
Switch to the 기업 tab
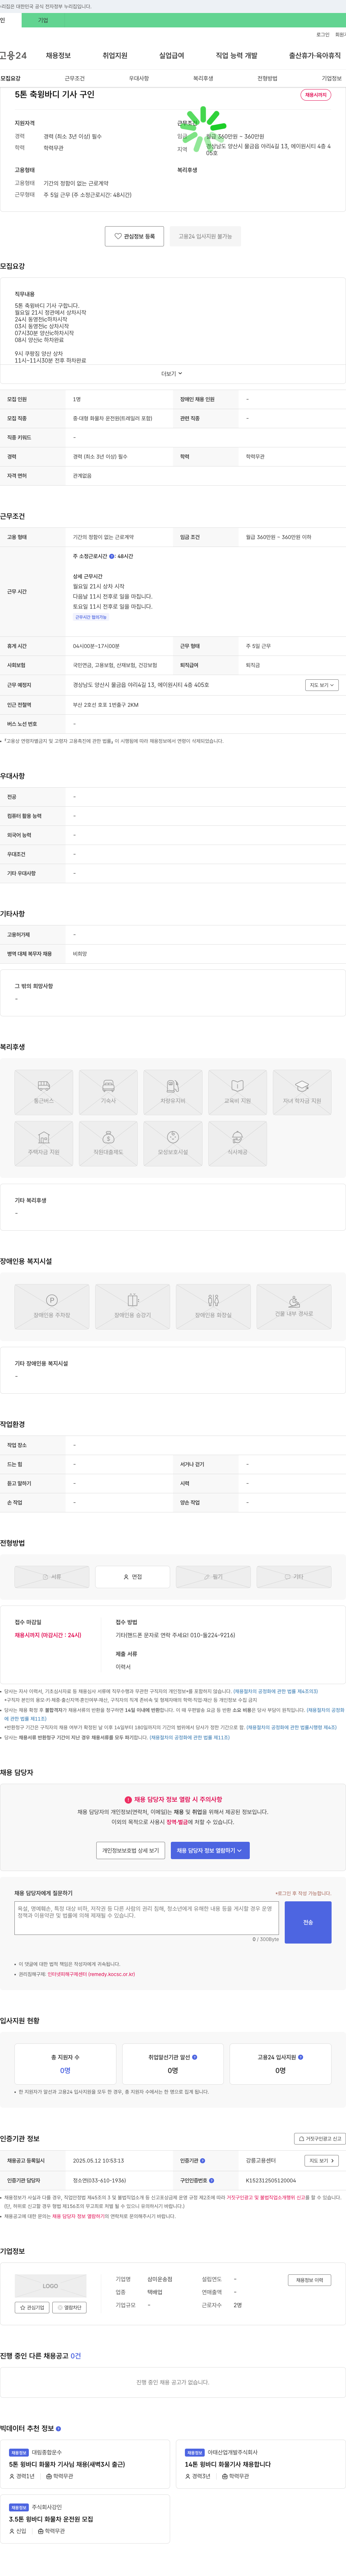pyautogui.click(x=43, y=20)
